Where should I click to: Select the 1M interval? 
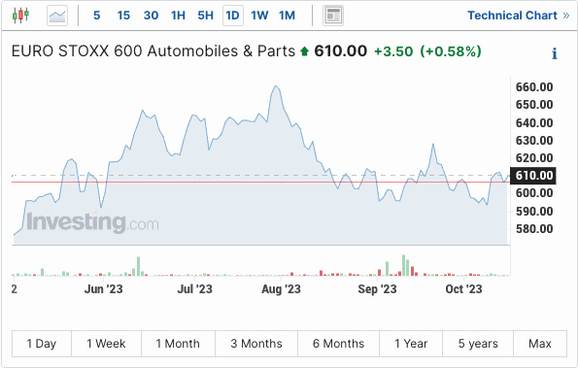click(x=287, y=16)
